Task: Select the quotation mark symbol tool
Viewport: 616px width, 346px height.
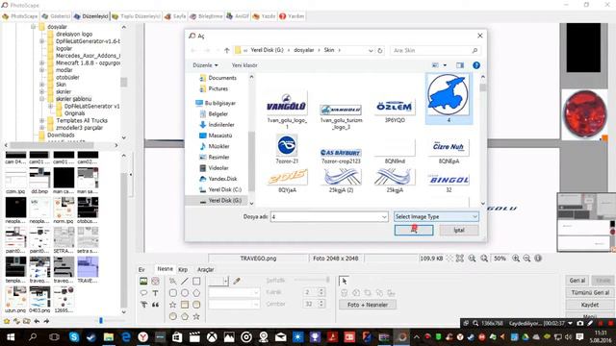Action: [156, 305]
